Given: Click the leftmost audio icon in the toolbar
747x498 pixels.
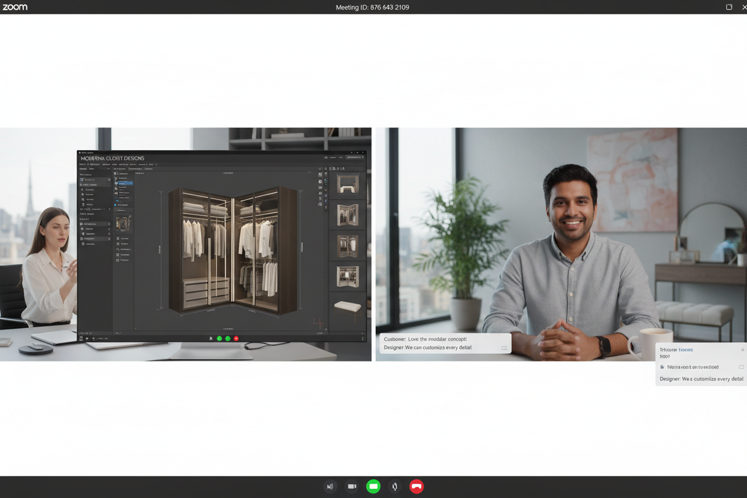Looking at the screenshot, I should 330,487.
